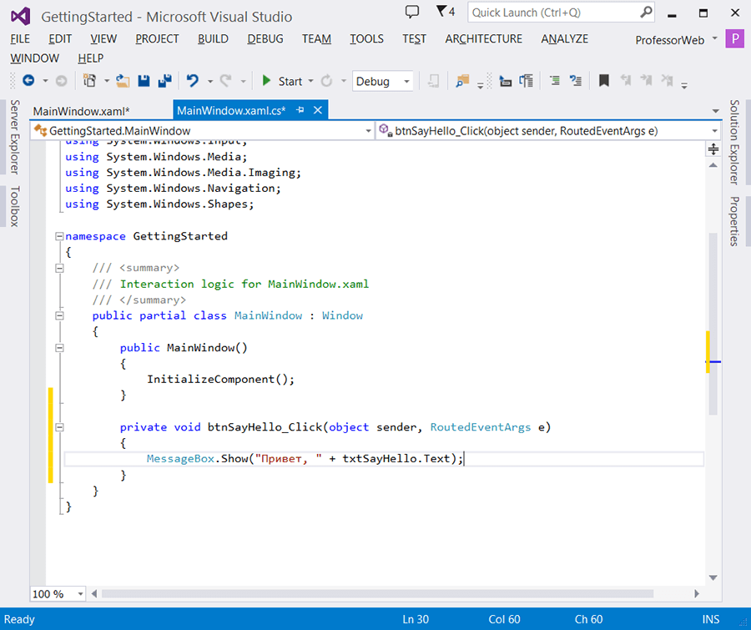
Task: Open the EDIT menu
Action: tap(60, 39)
